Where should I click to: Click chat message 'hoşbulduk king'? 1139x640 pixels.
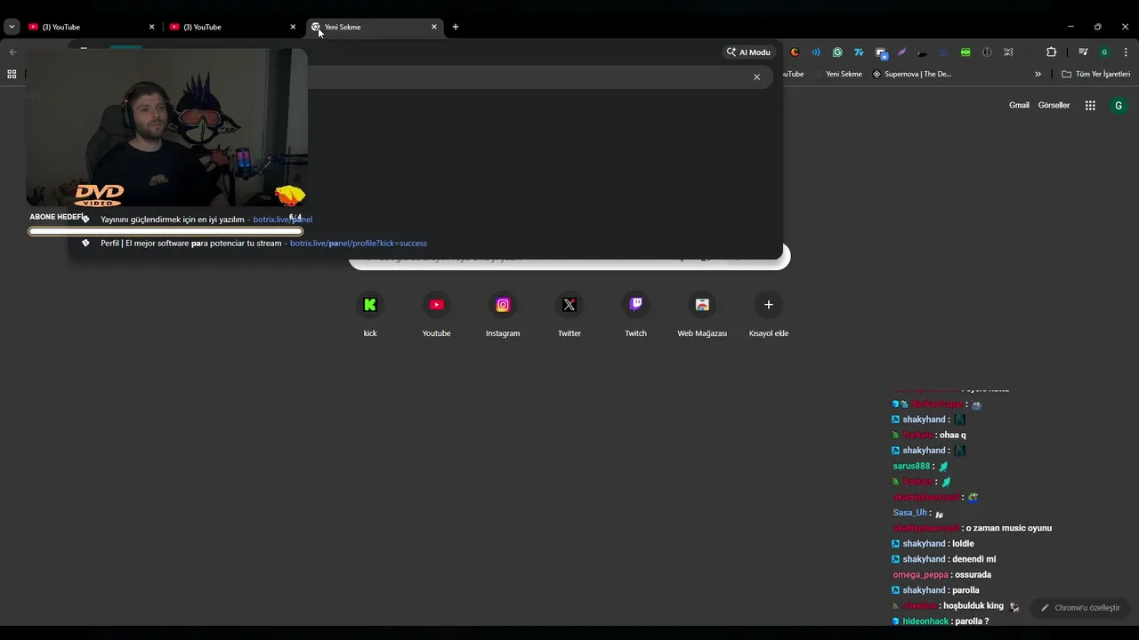973,606
